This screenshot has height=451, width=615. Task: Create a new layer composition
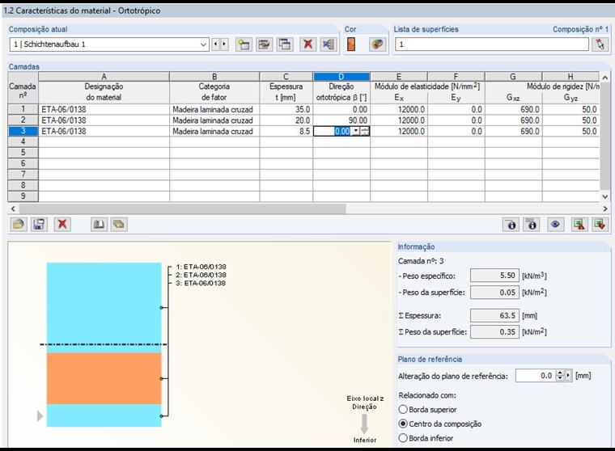(x=244, y=44)
